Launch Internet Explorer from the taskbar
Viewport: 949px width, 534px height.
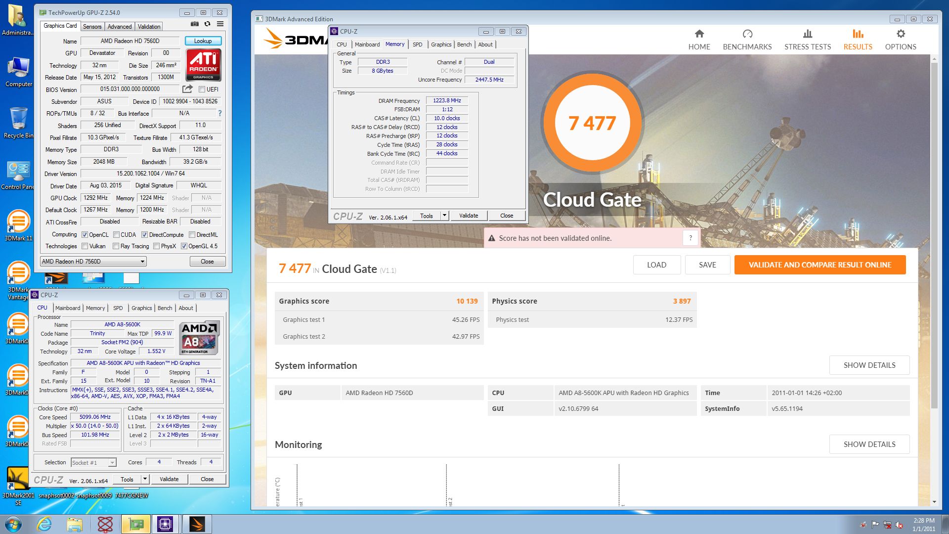(44, 524)
